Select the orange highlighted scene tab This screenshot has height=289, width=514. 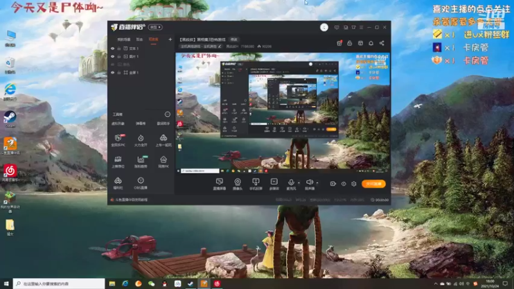[154, 39]
